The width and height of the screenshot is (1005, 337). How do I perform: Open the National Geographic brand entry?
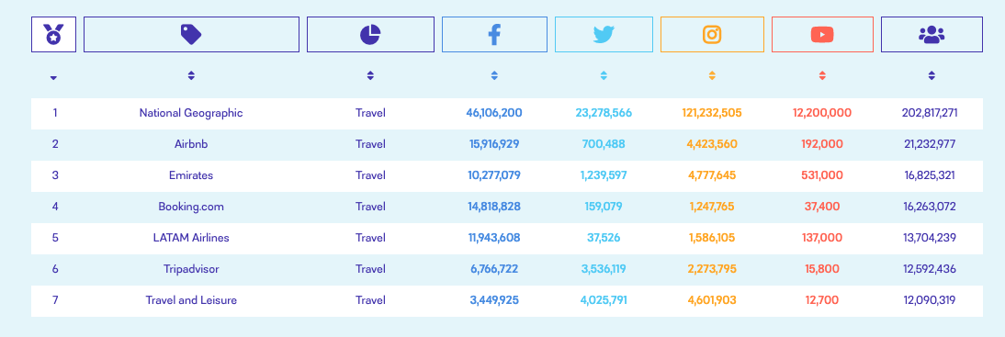click(191, 113)
